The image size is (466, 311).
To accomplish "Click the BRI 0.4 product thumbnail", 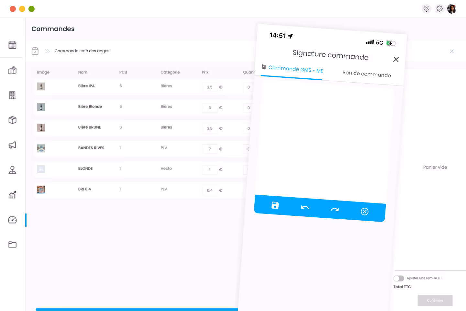I will pyautogui.click(x=41, y=190).
